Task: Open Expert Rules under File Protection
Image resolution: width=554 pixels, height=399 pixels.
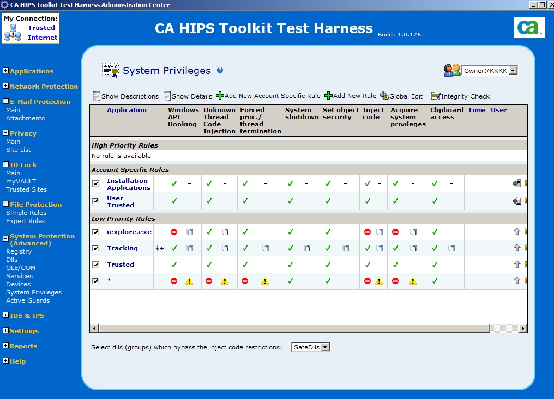Action: (x=26, y=221)
